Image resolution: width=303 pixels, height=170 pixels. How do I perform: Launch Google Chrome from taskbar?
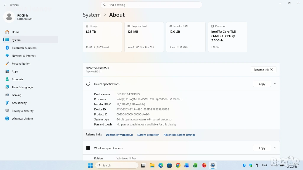[178, 165]
